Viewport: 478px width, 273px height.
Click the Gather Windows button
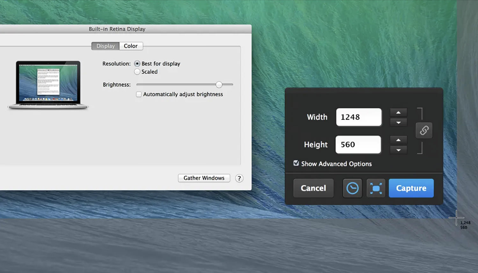[x=204, y=178]
